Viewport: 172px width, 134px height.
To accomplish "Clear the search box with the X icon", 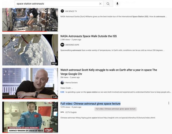I will point(100,4).
